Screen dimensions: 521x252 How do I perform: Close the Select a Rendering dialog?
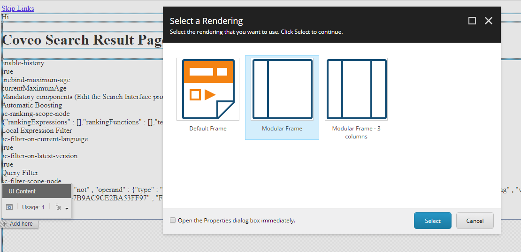tap(488, 21)
